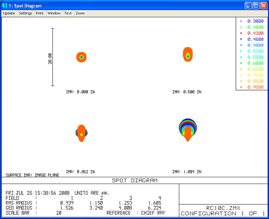Click the SURFACE IMA: IMAGE PLANE text

pos(32,175)
